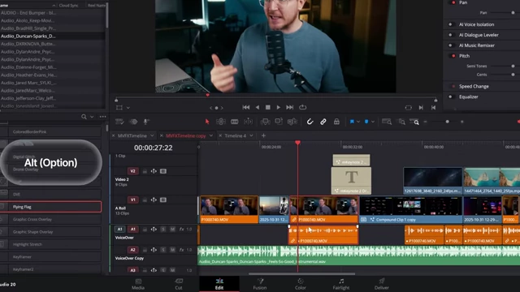Jump to first frame transport button
The image size is (520, 292).
pos(245,107)
